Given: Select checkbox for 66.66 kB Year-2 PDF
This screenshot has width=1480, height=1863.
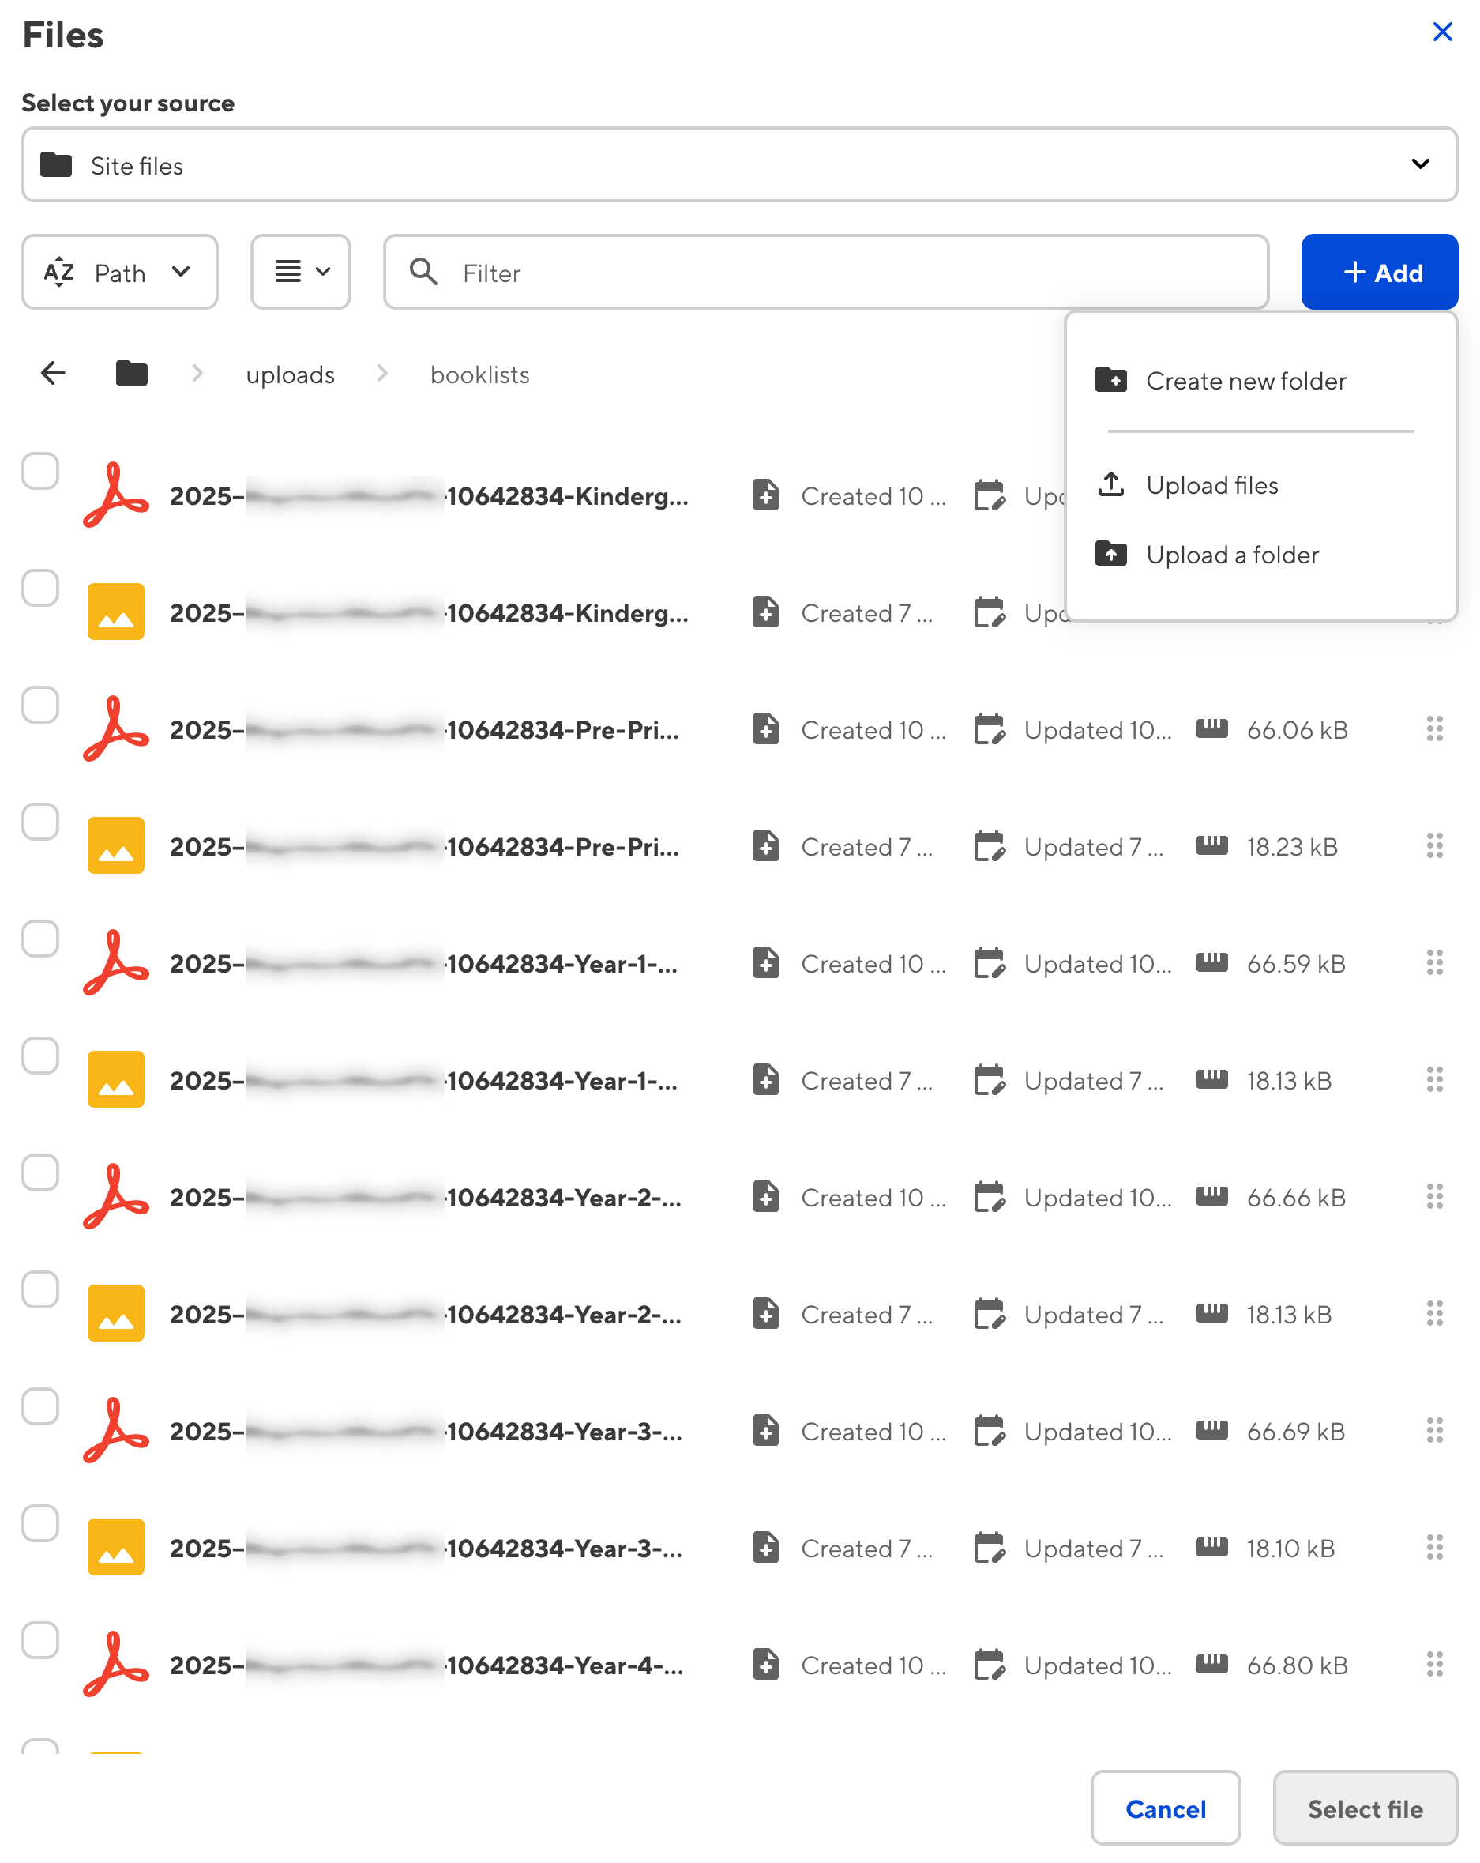Looking at the screenshot, I should tap(40, 1172).
